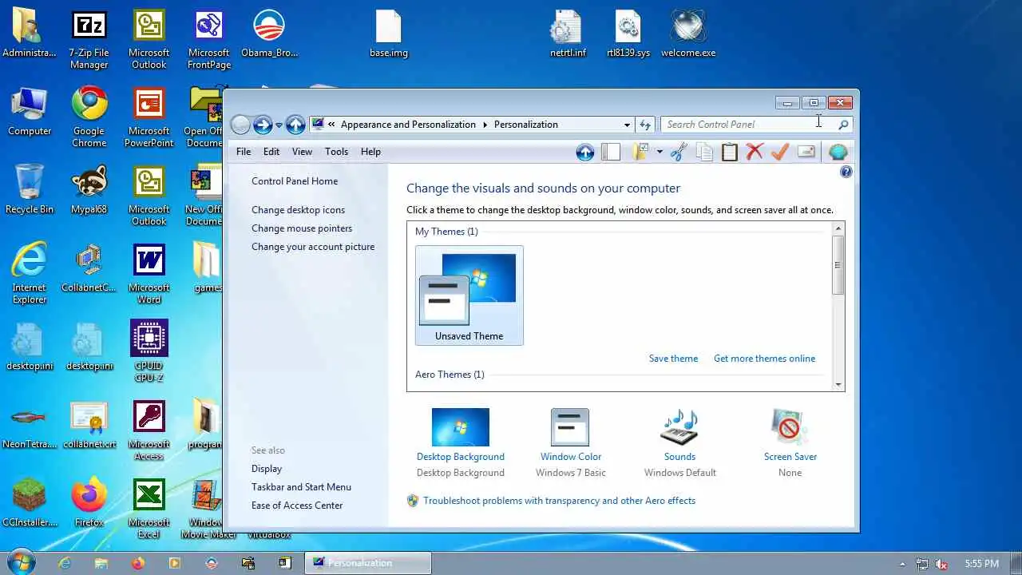Open Screen Saver settings icon

(790, 427)
